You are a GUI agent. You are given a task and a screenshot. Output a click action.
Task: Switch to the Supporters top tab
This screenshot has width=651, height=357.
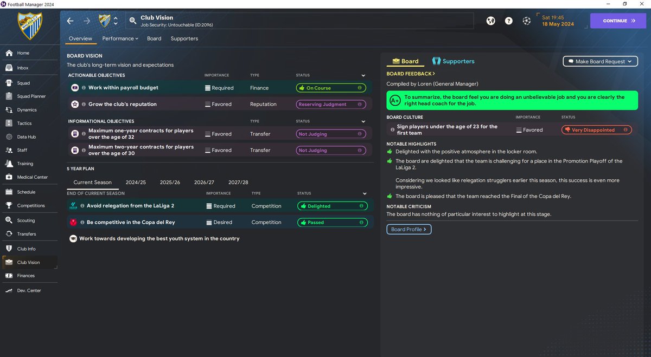184,38
